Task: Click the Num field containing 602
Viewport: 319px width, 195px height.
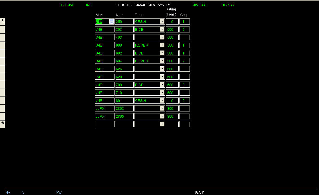Action: click(x=124, y=53)
